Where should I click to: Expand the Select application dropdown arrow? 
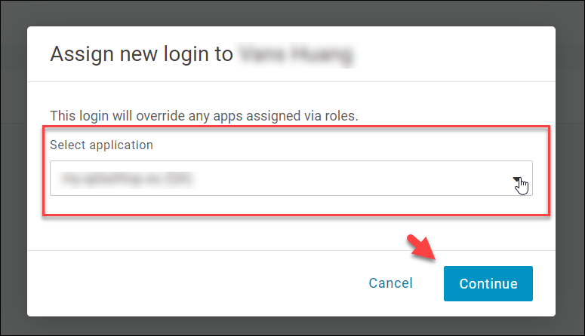tap(517, 179)
